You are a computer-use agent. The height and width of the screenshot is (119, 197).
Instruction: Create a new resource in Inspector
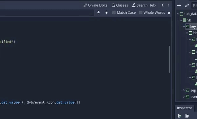(179, 116)
